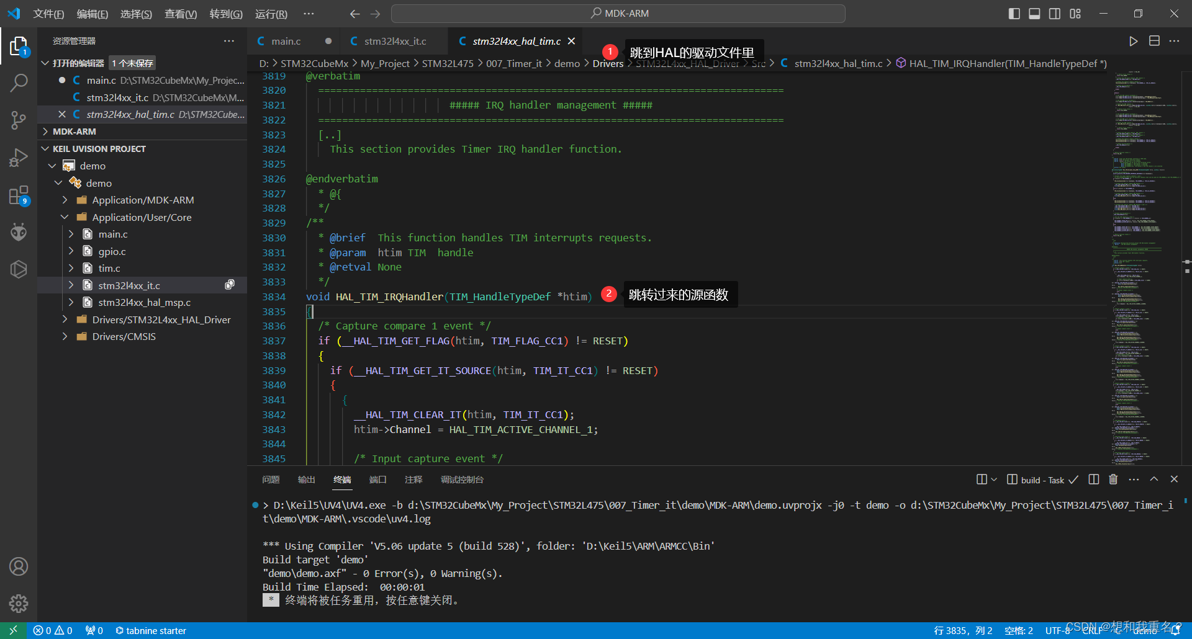Show hidden menus via ellipsis
Image resolution: width=1192 pixels, height=639 pixels.
point(309,14)
